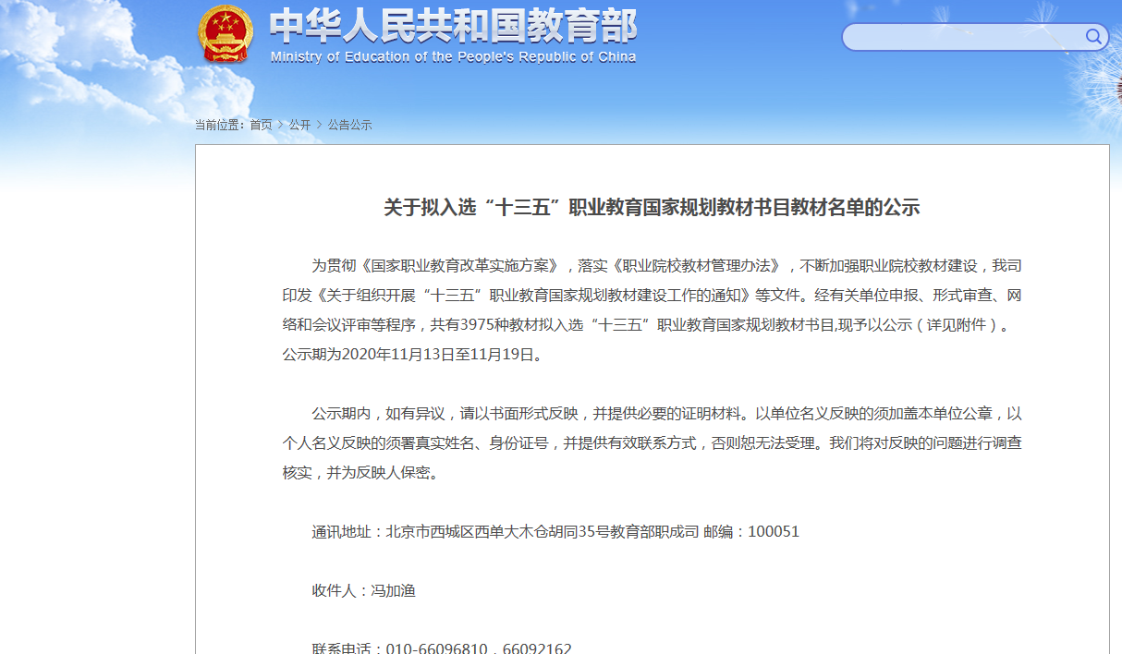Click the Ministry of Education English subtitle

453,57
